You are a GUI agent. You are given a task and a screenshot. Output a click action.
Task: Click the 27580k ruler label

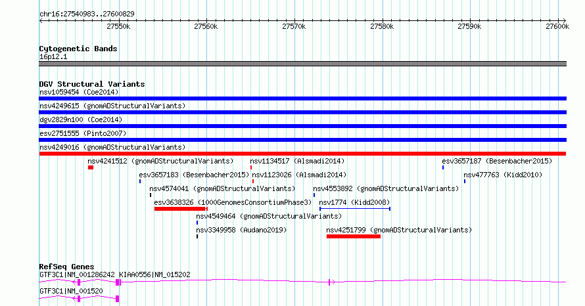pos(382,26)
